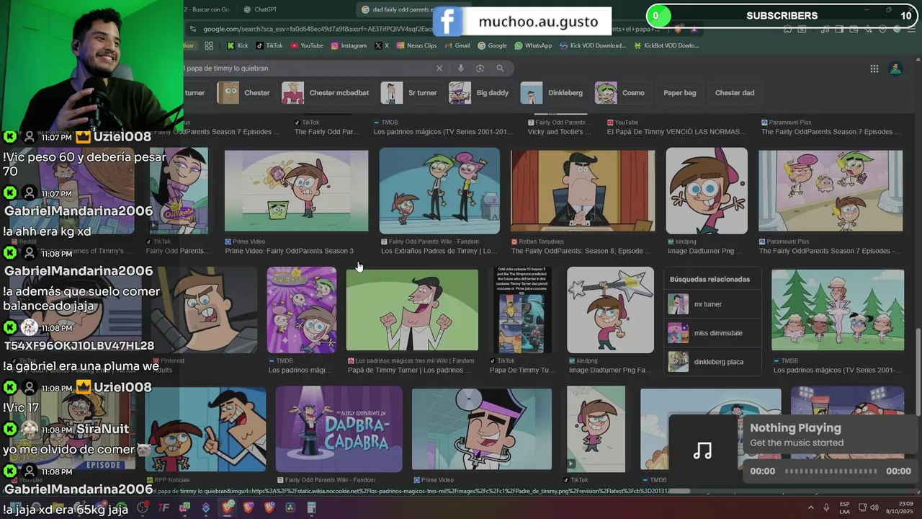
Task: Open Prime Video Fairly OddParents Season 3 image
Action: pos(296,191)
